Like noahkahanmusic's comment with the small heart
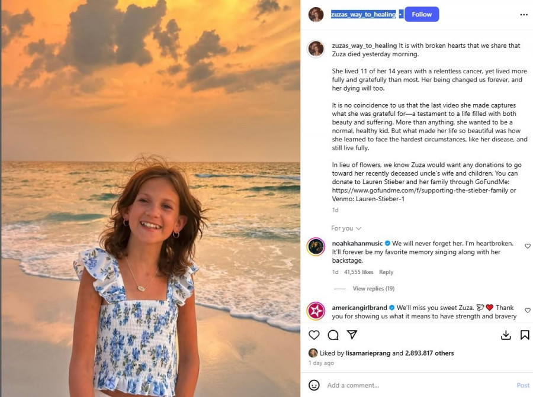Image resolution: width=533 pixels, height=397 pixels. tap(528, 246)
